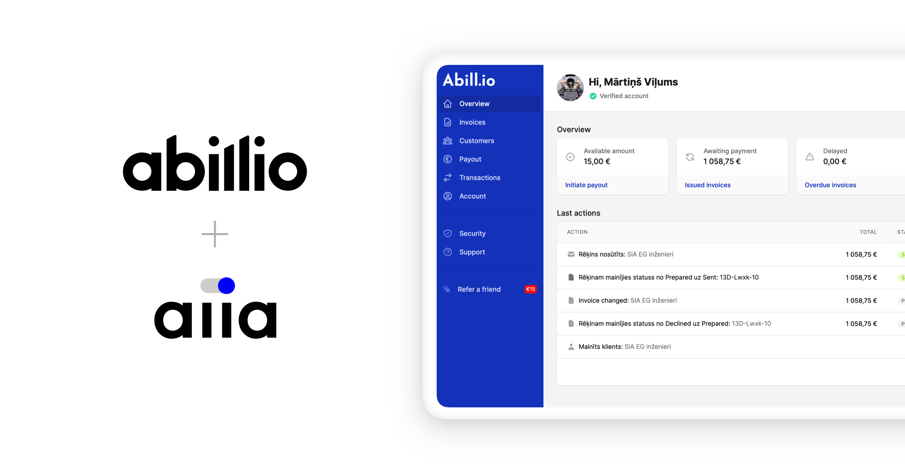
Task: Click the Overview navigation icon
Action: [448, 104]
